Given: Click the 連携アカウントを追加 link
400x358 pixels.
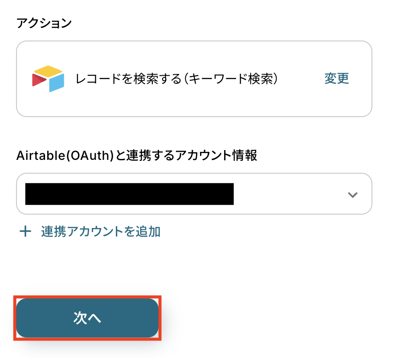Looking at the screenshot, I should (x=101, y=232).
